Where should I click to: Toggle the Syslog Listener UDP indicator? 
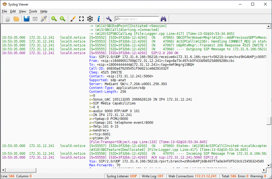[121, 176]
